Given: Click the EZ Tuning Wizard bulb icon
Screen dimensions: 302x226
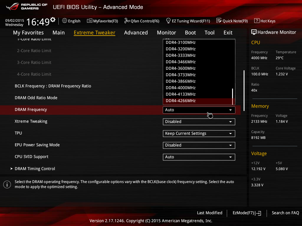Looking at the screenshot, I should pos(168,21).
